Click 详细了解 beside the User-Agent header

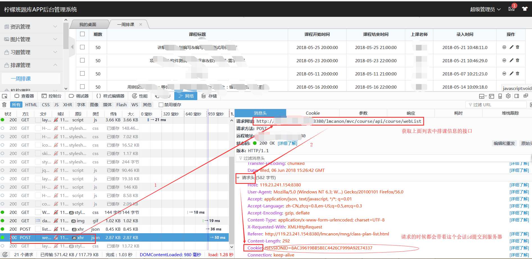(519, 192)
